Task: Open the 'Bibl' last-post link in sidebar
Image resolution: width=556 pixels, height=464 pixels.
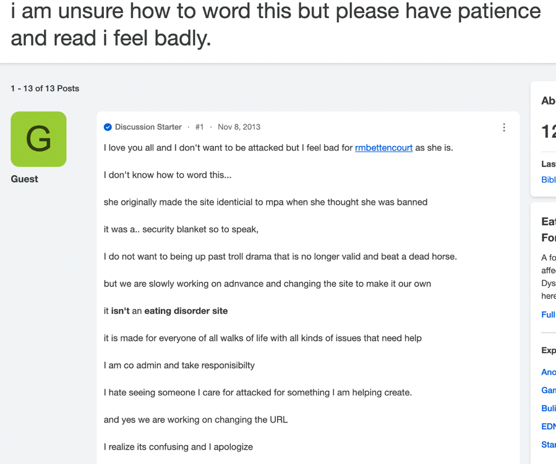Action: (x=549, y=179)
